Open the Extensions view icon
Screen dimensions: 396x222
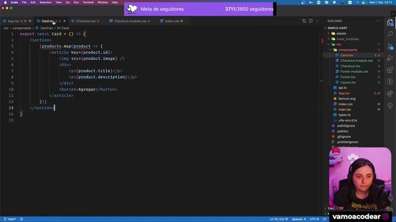click(x=390, y=70)
